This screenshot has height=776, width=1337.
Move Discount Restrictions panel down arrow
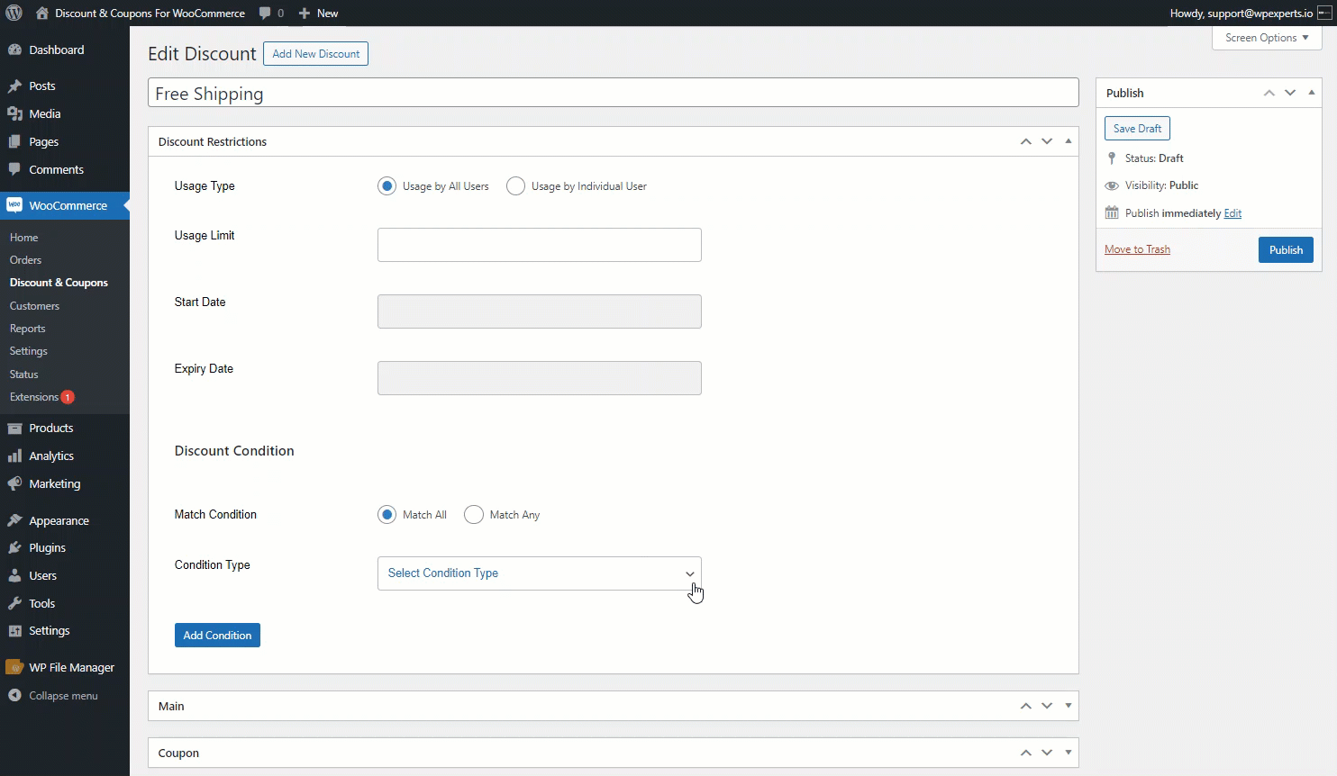1047,141
